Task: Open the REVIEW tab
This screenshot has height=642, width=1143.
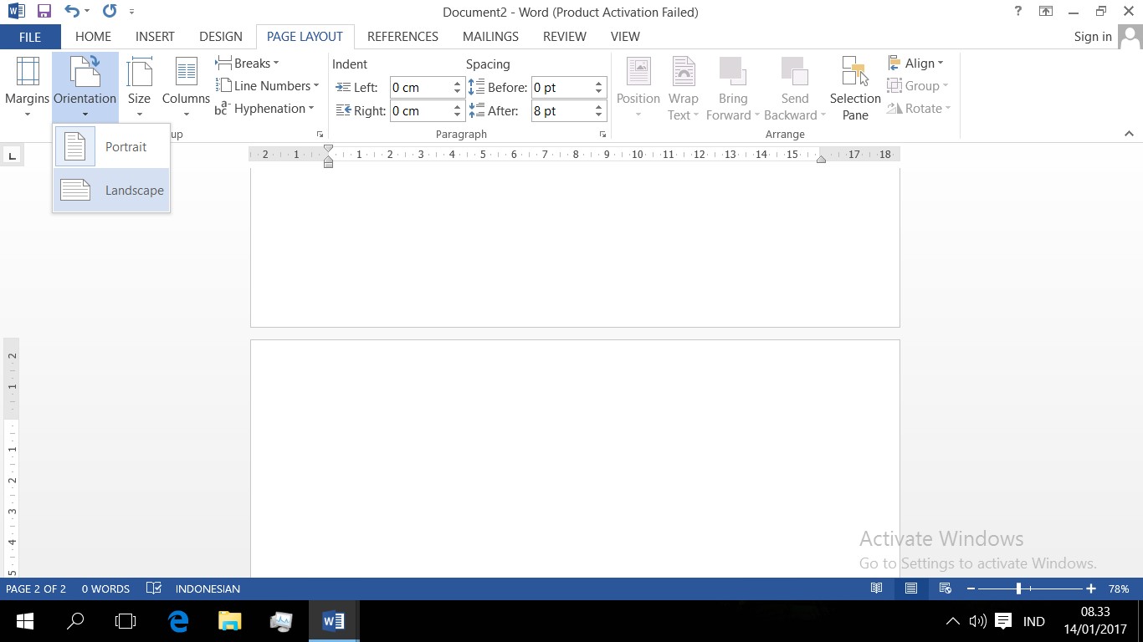Action: (565, 37)
